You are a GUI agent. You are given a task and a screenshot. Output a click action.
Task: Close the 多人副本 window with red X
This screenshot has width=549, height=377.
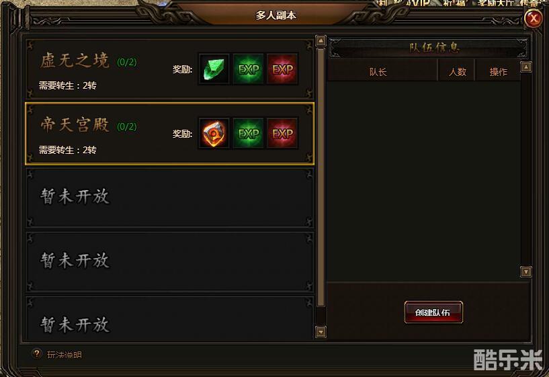click(x=534, y=17)
